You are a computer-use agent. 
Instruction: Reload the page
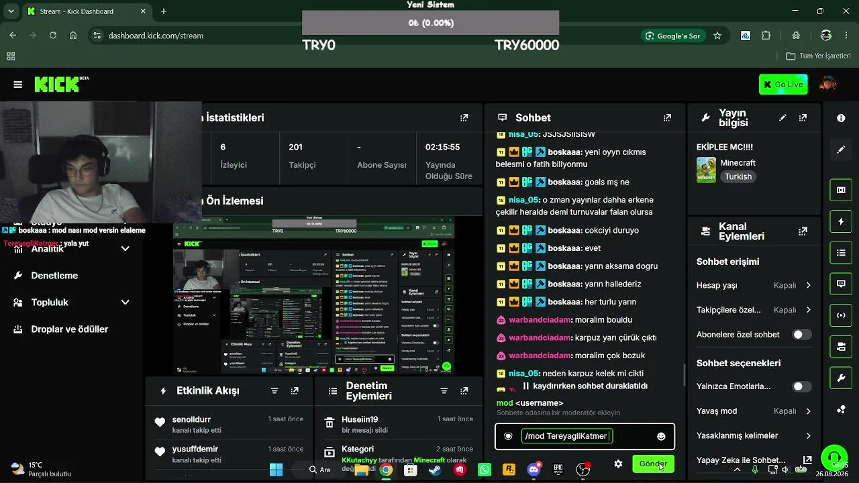tap(53, 36)
